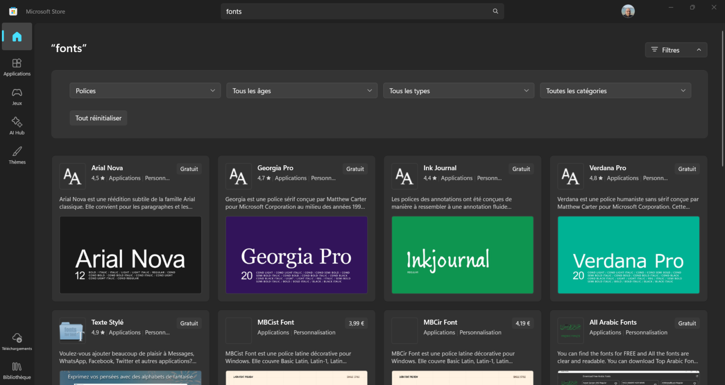Click Tout réinitialiser button

tap(98, 118)
